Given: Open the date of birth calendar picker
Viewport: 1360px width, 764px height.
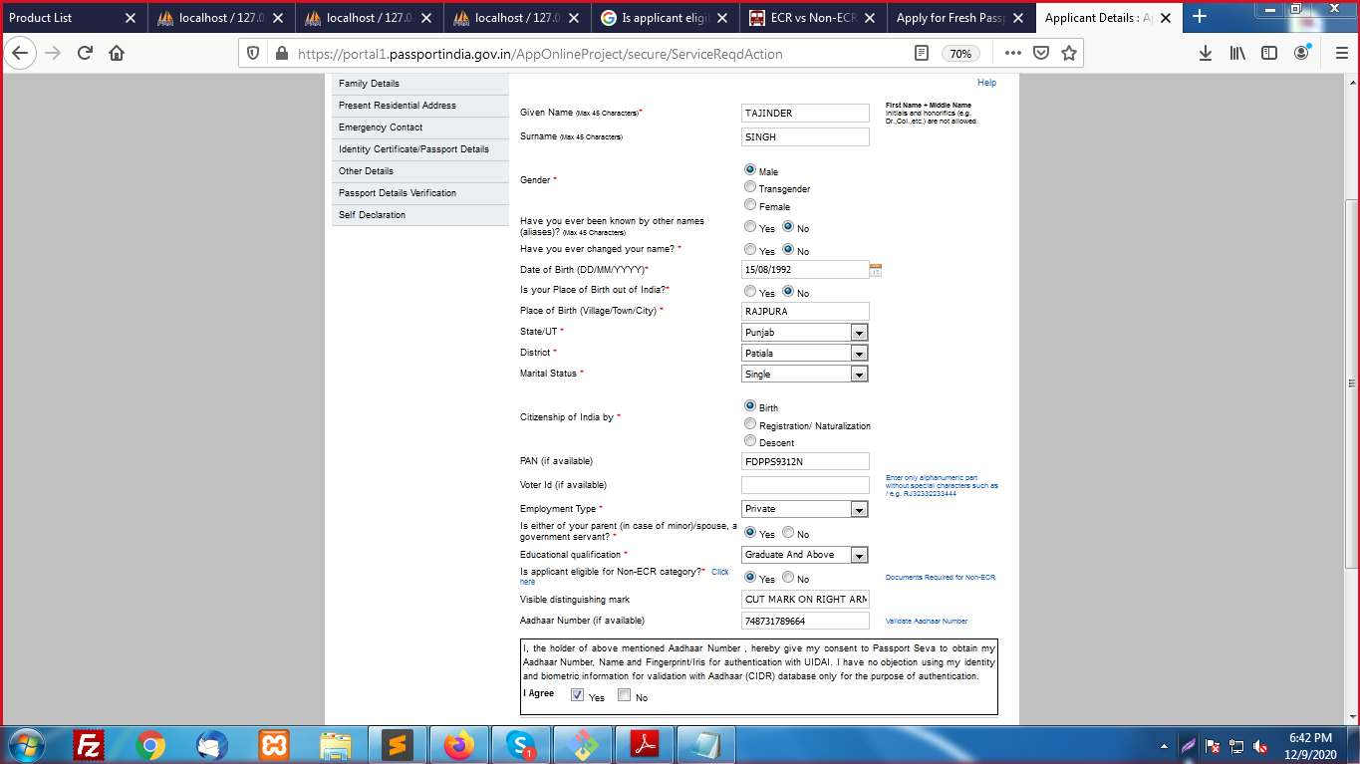Looking at the screenshot, I should click(x=876, y=270).
